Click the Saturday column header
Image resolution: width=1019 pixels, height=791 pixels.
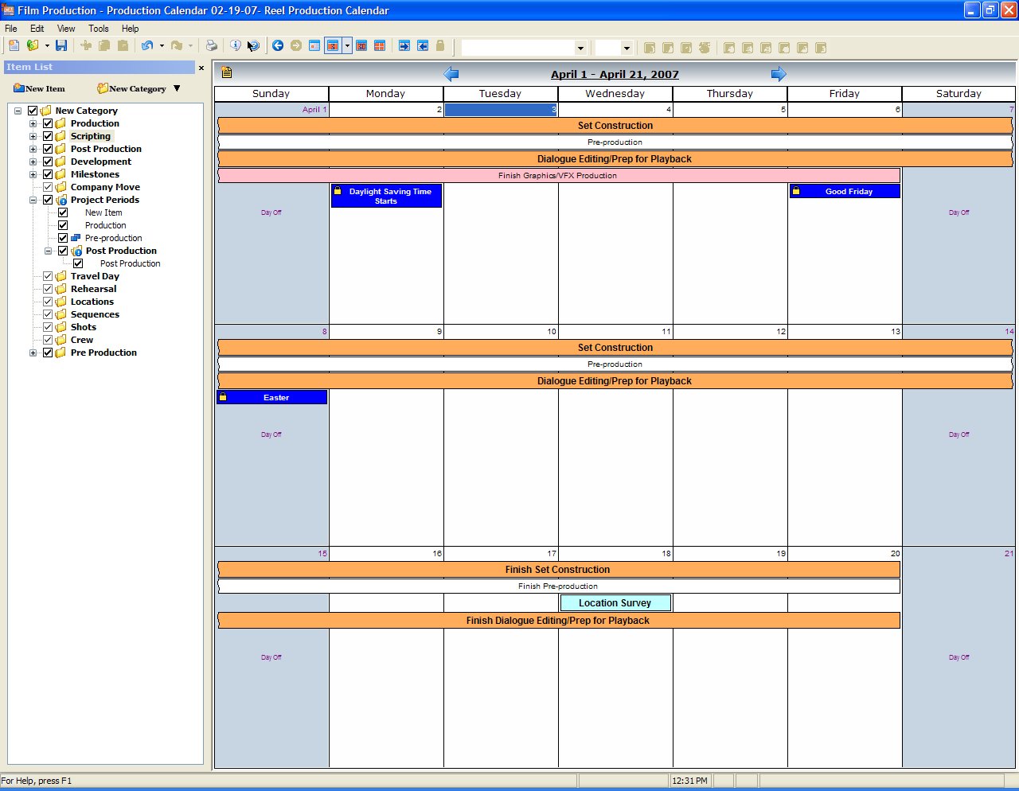[x=958, y=94]
